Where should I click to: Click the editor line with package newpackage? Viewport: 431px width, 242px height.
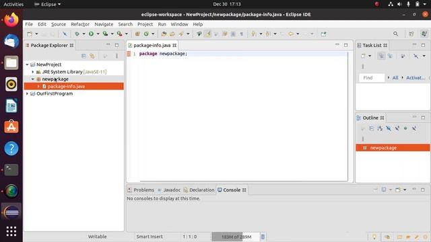(243, 54)
